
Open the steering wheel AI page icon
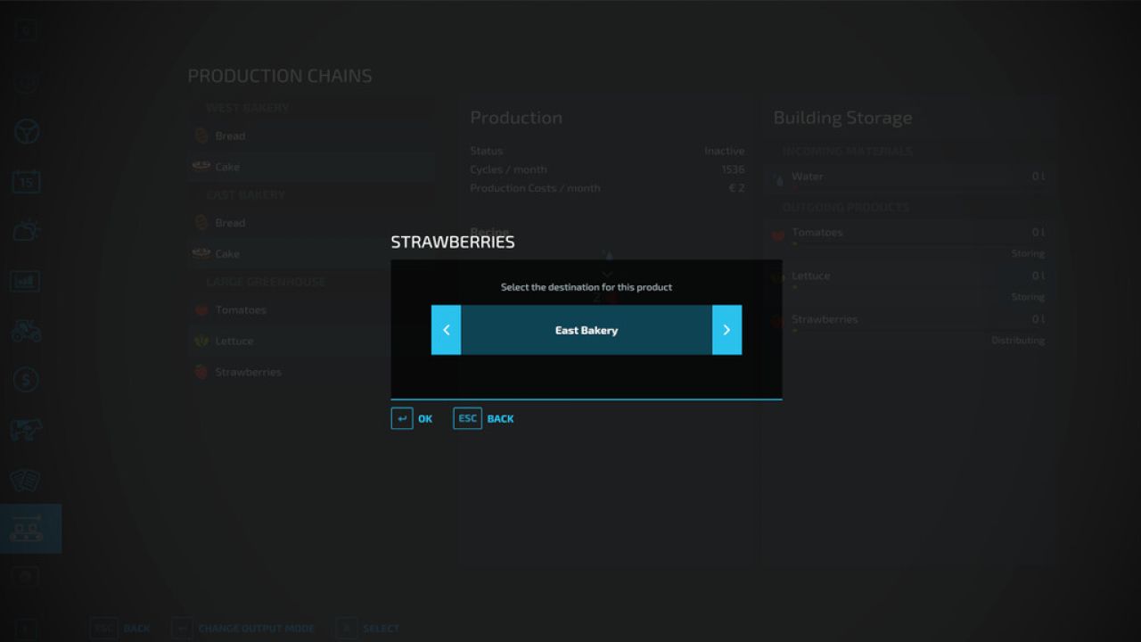[x=26, y=132]
